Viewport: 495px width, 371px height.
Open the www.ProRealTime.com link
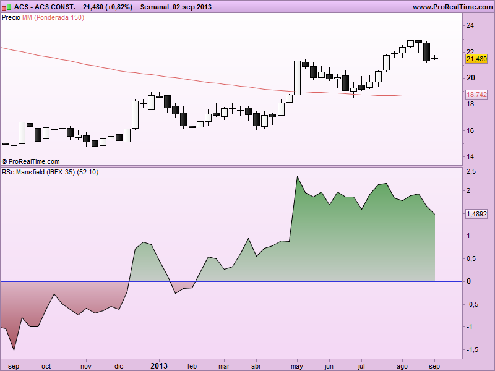click(452, 7)
